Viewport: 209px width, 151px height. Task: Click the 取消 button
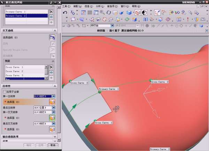pos(53,145)
